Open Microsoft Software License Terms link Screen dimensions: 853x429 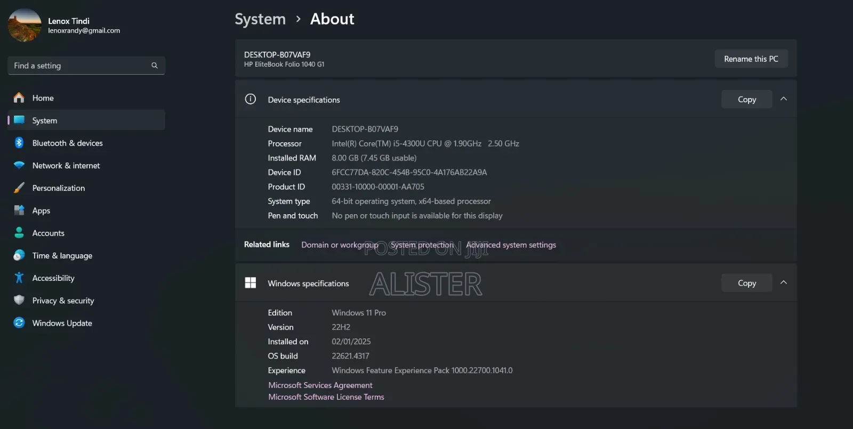326,396
